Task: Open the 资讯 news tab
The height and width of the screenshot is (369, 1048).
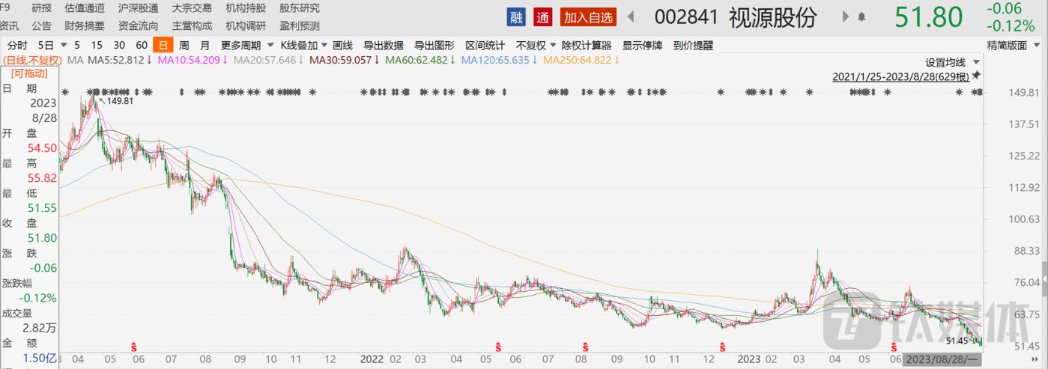Action: point(10,26)
